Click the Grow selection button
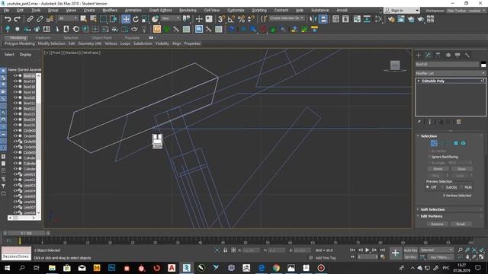Screen dimensions: 488x274 click(461, 169)
